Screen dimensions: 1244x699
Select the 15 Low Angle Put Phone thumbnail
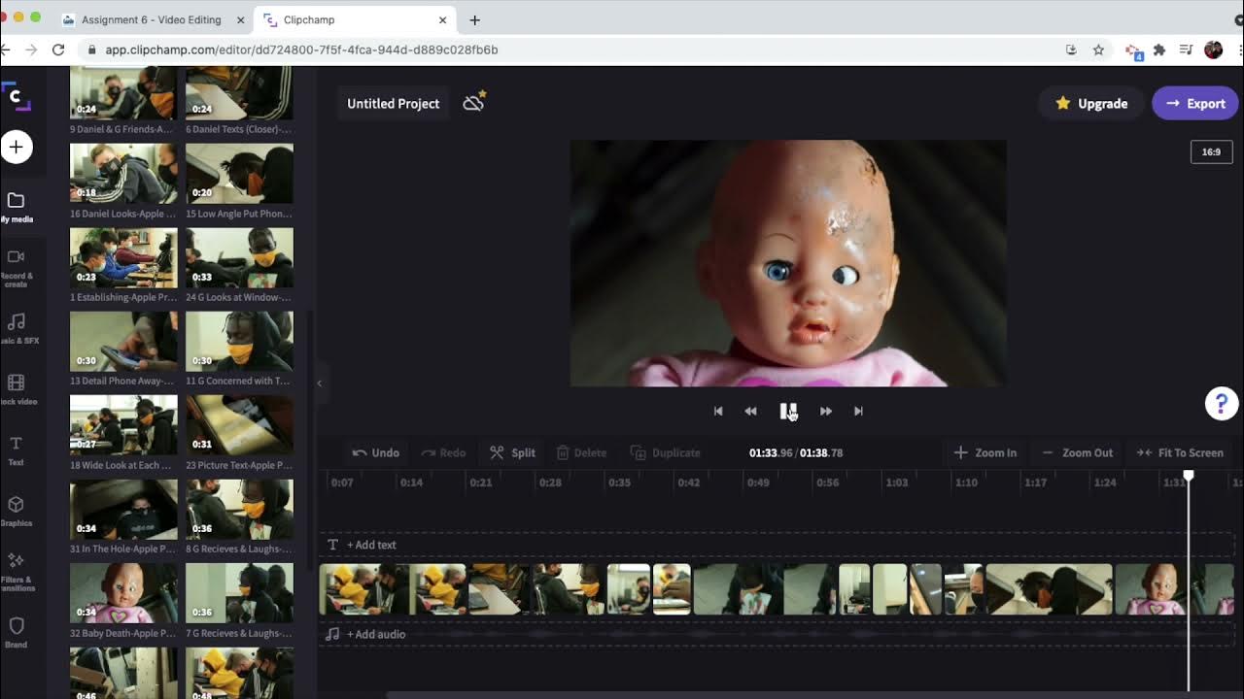[239, 173]
